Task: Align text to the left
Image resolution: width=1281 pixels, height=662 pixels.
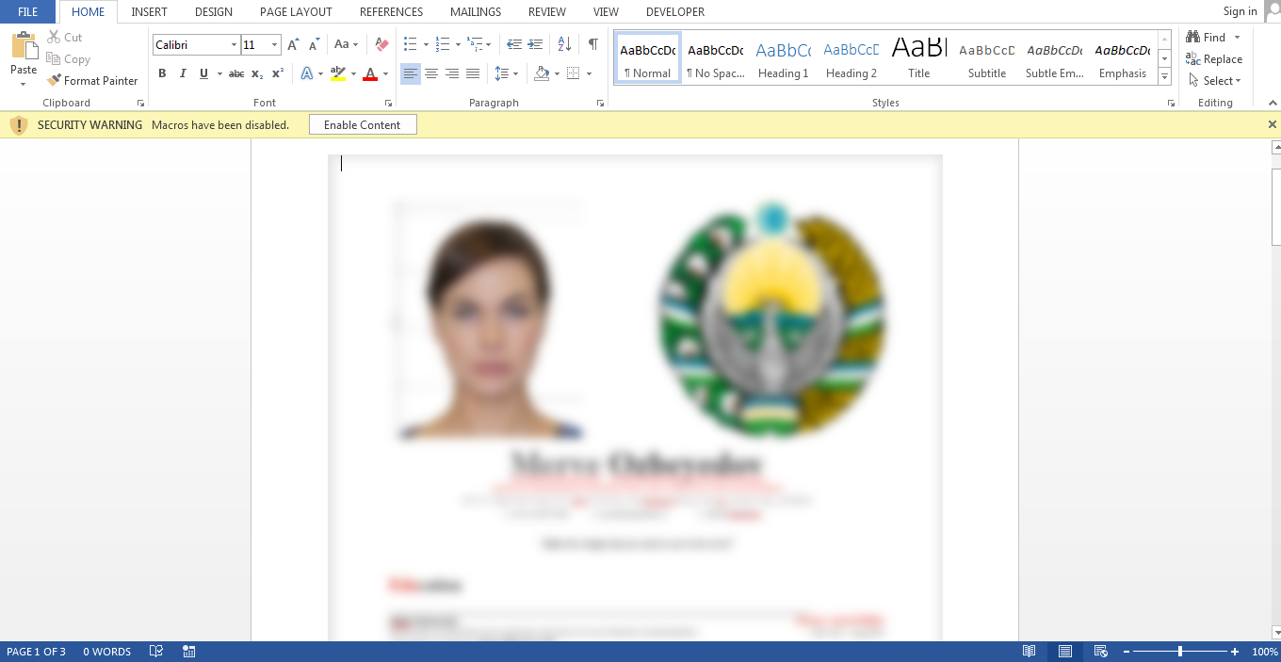Action: coord(410,73)
